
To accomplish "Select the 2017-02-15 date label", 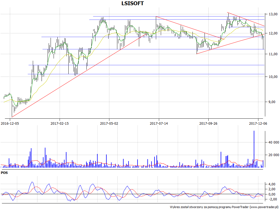I will click(60, 123).
